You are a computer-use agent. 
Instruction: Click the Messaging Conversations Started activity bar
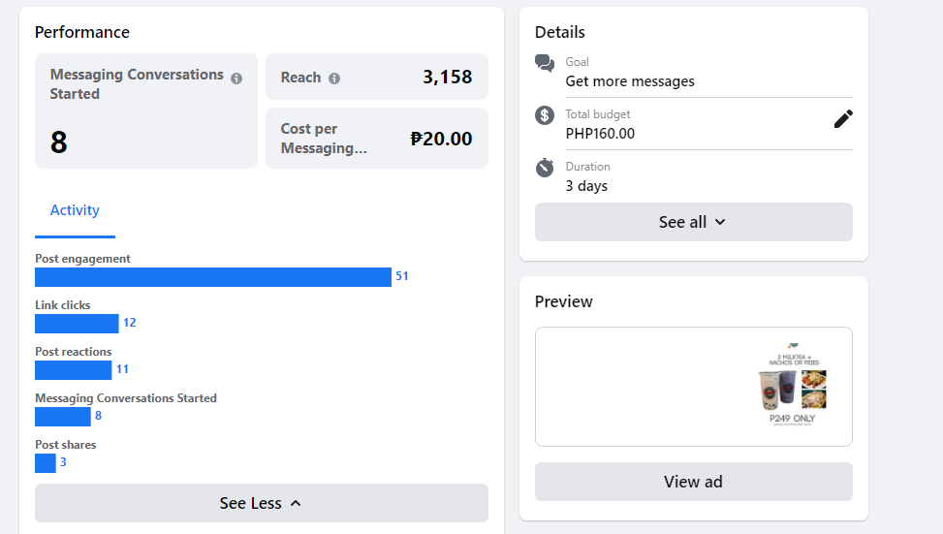pos(62,417)
